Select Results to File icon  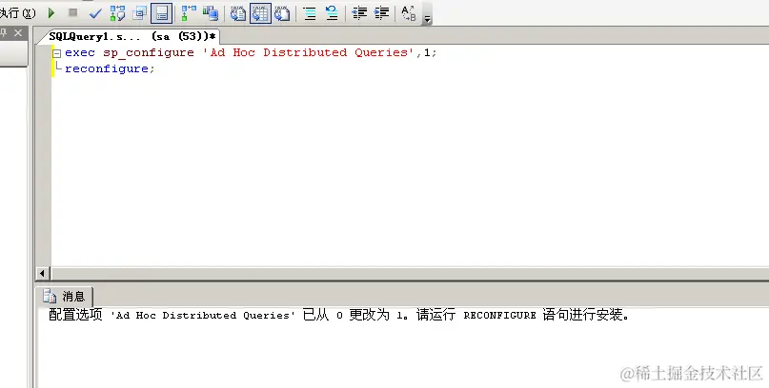[x=282, y=13]
